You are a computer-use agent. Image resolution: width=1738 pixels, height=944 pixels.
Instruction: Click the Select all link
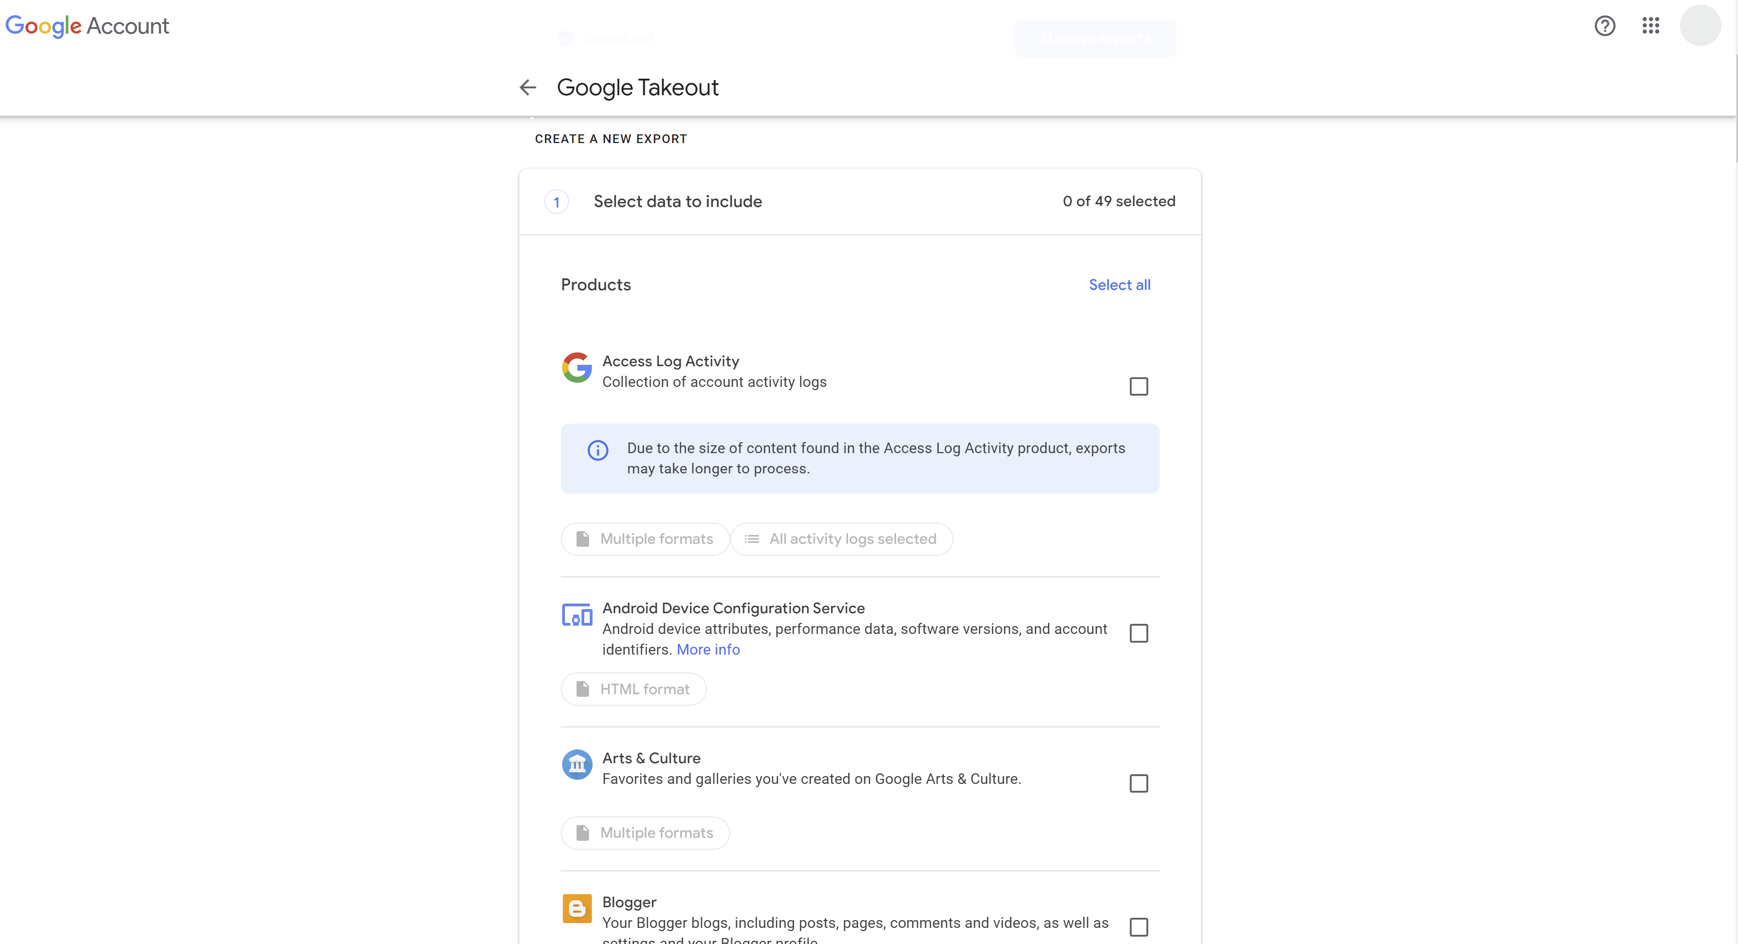(x=1119, y=285)
